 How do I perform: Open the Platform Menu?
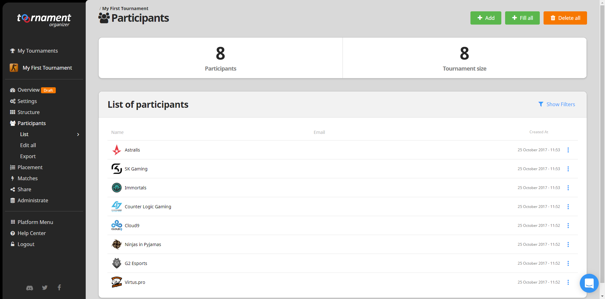click(x=35, y=222)
